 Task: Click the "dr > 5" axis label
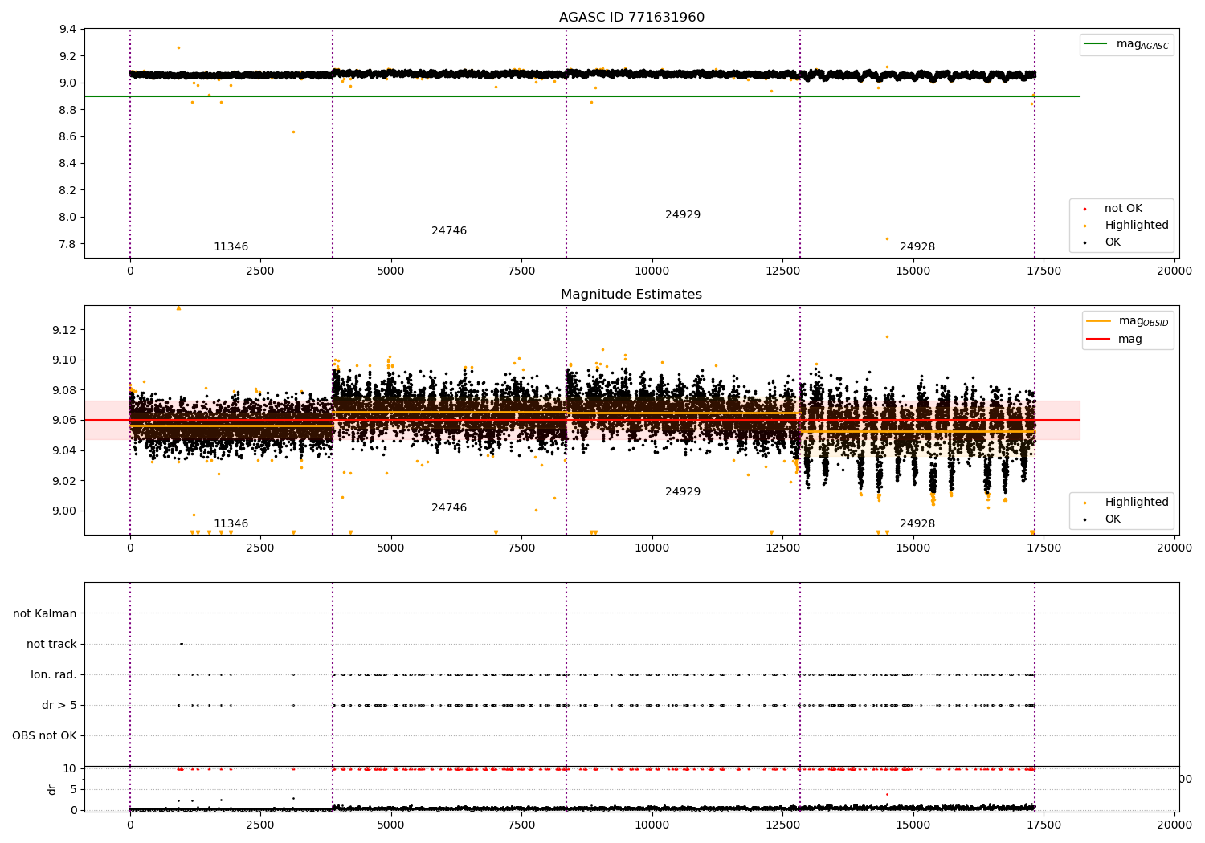tap(59, 706)
